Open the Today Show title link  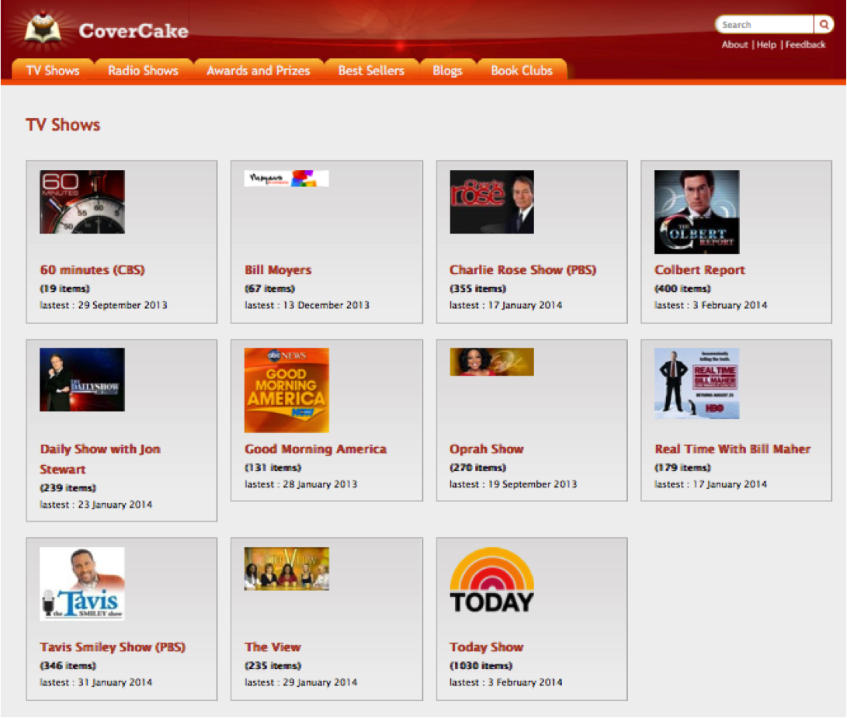tap(486, 647)
